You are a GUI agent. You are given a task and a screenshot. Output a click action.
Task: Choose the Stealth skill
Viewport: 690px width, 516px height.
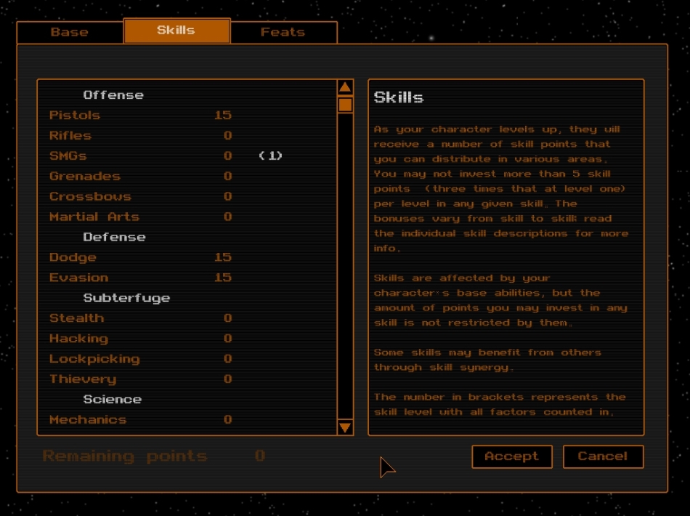(x=76, y=318)
